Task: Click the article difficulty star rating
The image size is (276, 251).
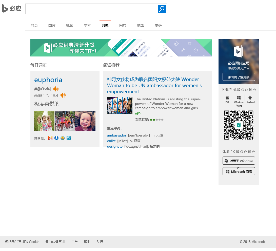Action: pos(157,120)
